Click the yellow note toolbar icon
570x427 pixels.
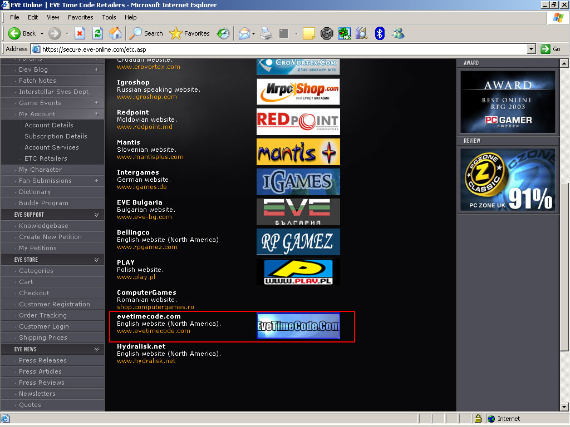tap(308, 33)
